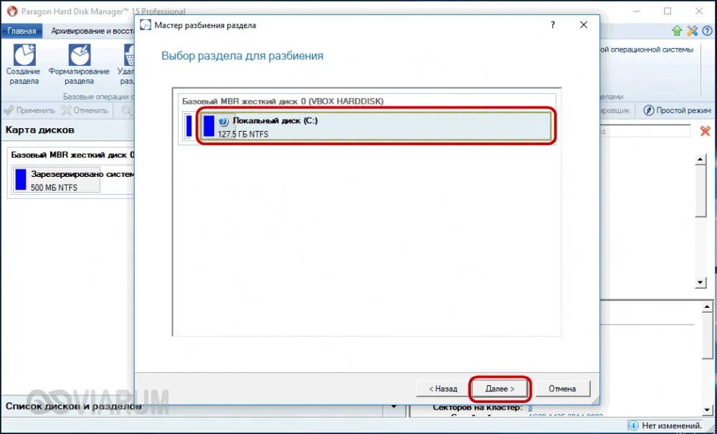Select Локальный диск (C:) 127.5 ГБ partition
The width and height of the screenshot is (717, 434).
tap(376, 126)
